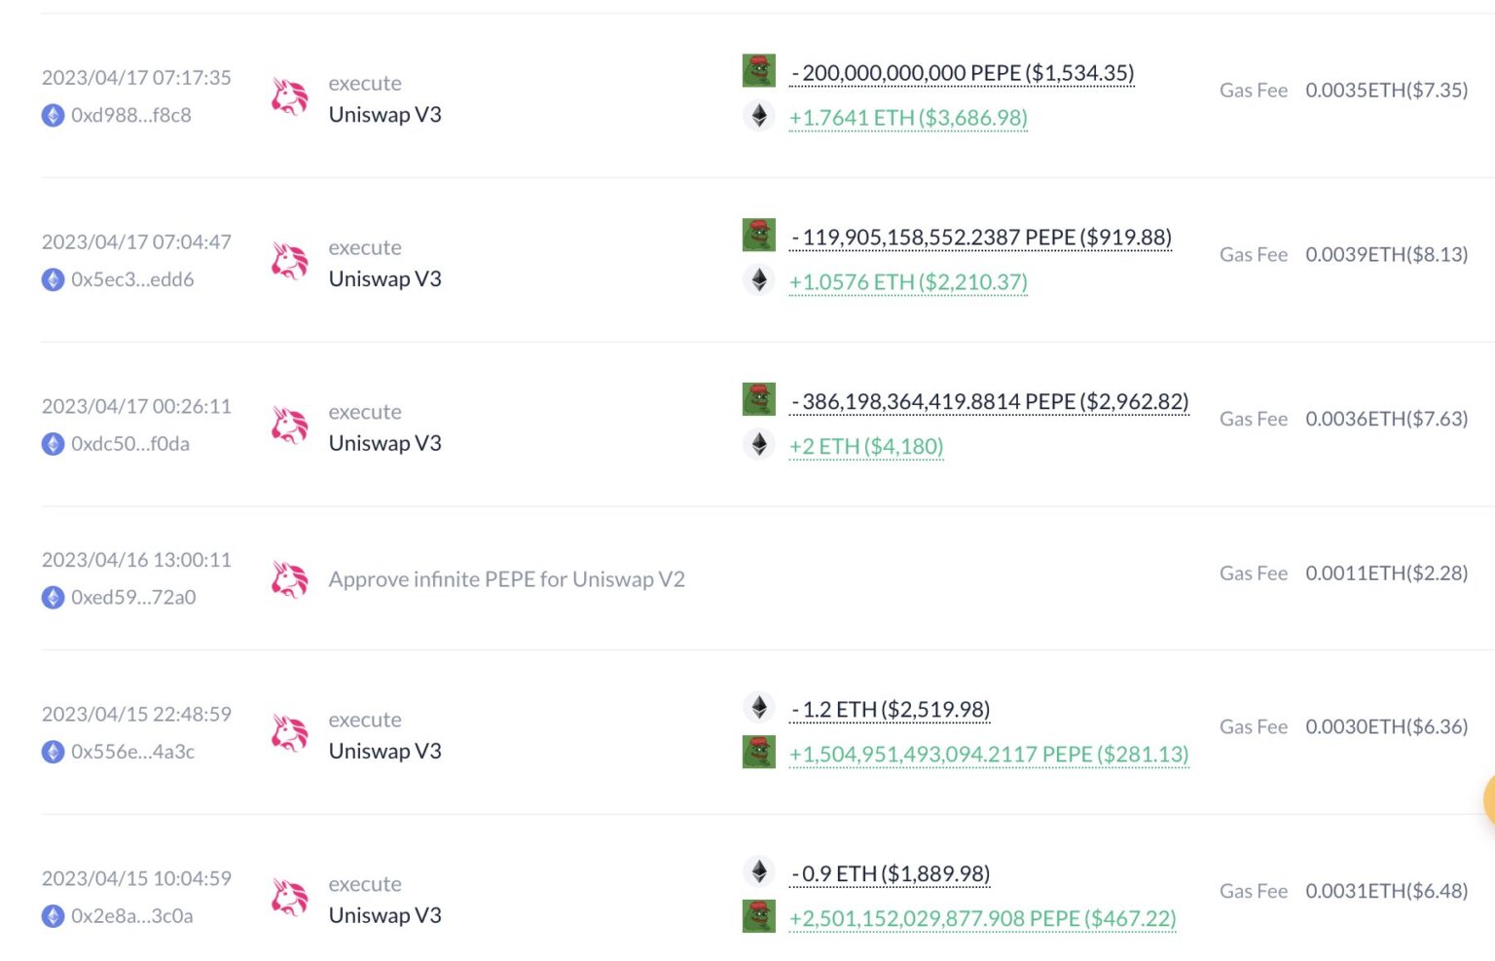
Task: Open transaction hash 0x556e...4a3c
Action: [x=132, y=752]
